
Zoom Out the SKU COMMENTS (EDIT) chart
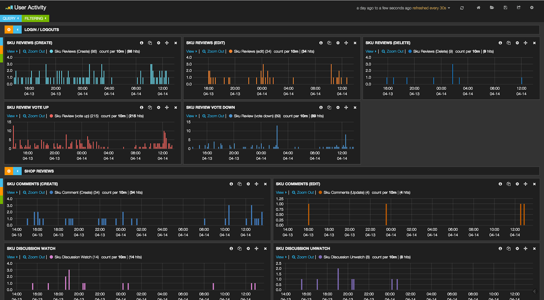(303, 193)
